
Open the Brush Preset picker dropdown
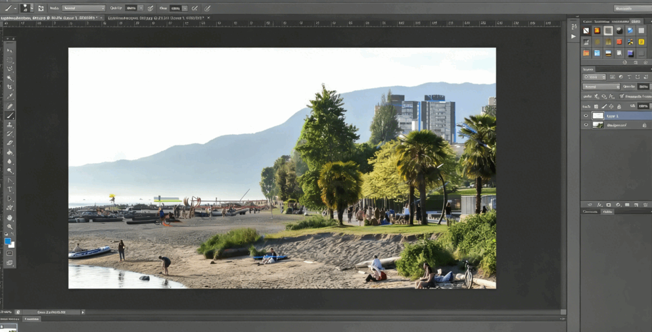tap(27, 9)
